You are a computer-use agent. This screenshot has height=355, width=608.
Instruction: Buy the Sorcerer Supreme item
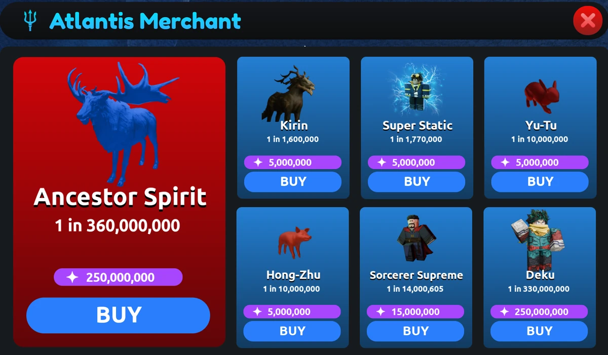pyautogui.click(x=415, y=331)
